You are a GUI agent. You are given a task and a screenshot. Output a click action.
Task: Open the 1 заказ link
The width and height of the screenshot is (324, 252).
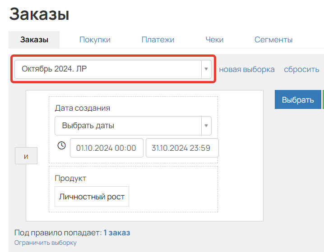[x=117, y=233]
